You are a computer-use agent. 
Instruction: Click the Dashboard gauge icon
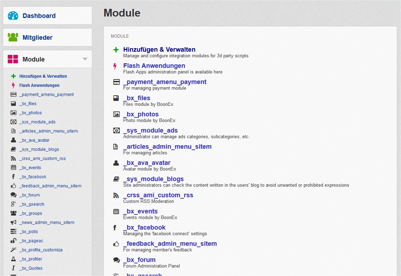(x=13, y=15)
